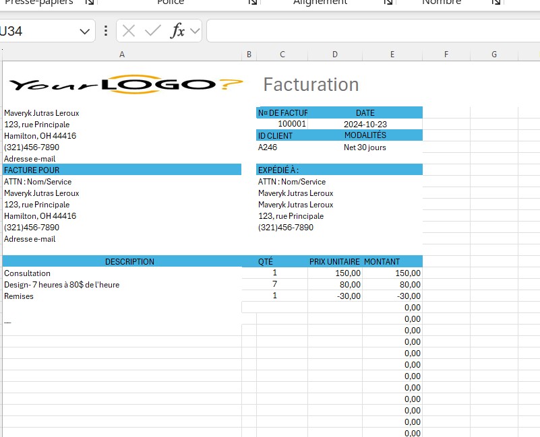Click inside the formula bar input
The width and height of the screenshot is (540, 437).
[x=371, y=31]
